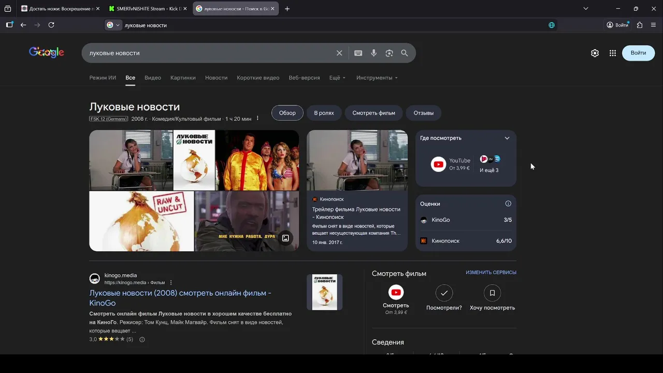The image size is (663, 373).
Task: Go back using the browser back arrow
Action: pyautogui.click(x=23, y=25)
